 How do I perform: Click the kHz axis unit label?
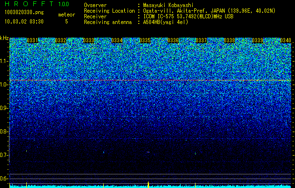4,38
